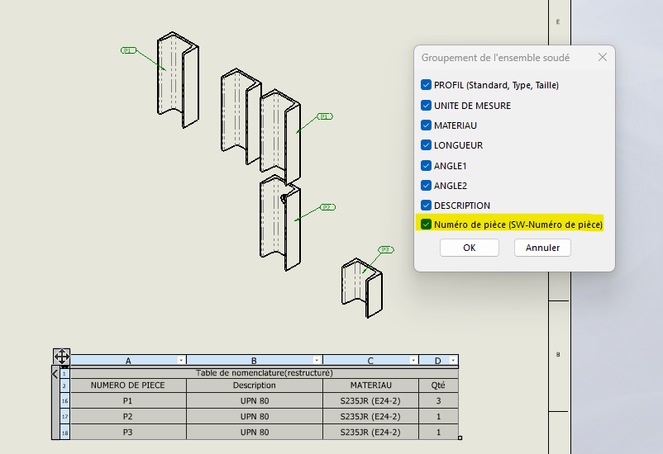
Task: Select the P2 balloon annotation
Action: pyautogui.click(x=327, y=207)
